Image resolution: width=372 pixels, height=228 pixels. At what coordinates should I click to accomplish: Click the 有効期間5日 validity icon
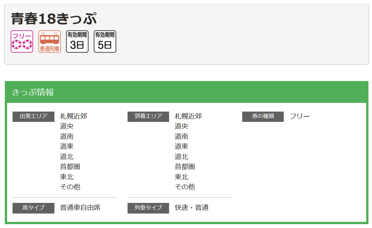coord(105,41)
